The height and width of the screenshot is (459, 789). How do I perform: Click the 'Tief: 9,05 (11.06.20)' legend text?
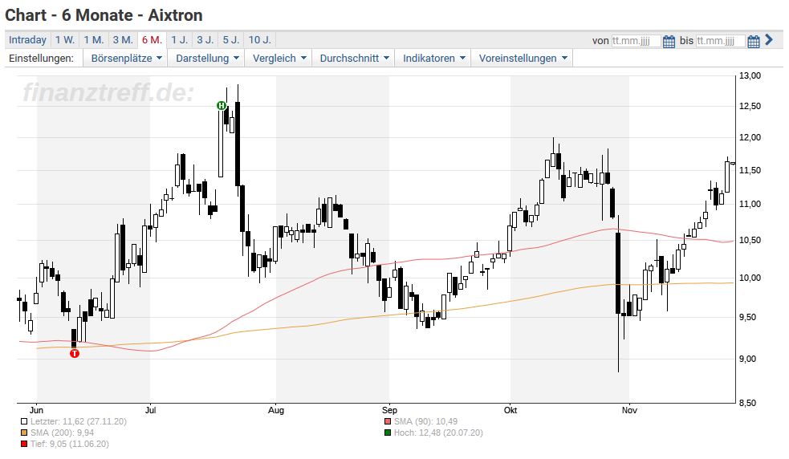(x=70, y=444)
